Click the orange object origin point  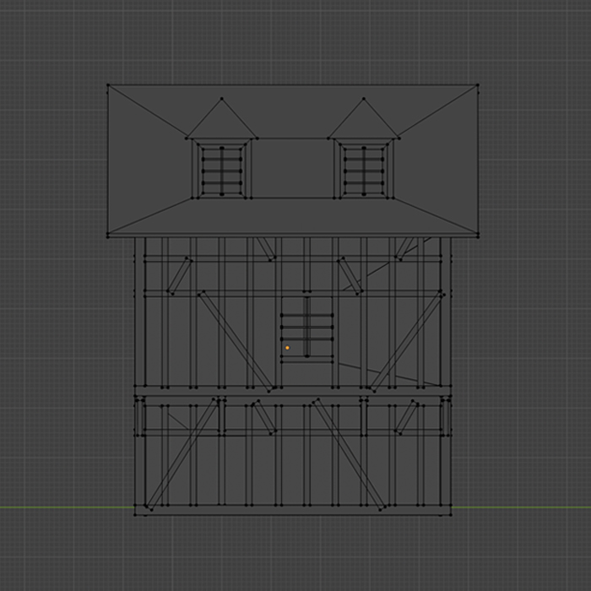[x=287, y=347]
